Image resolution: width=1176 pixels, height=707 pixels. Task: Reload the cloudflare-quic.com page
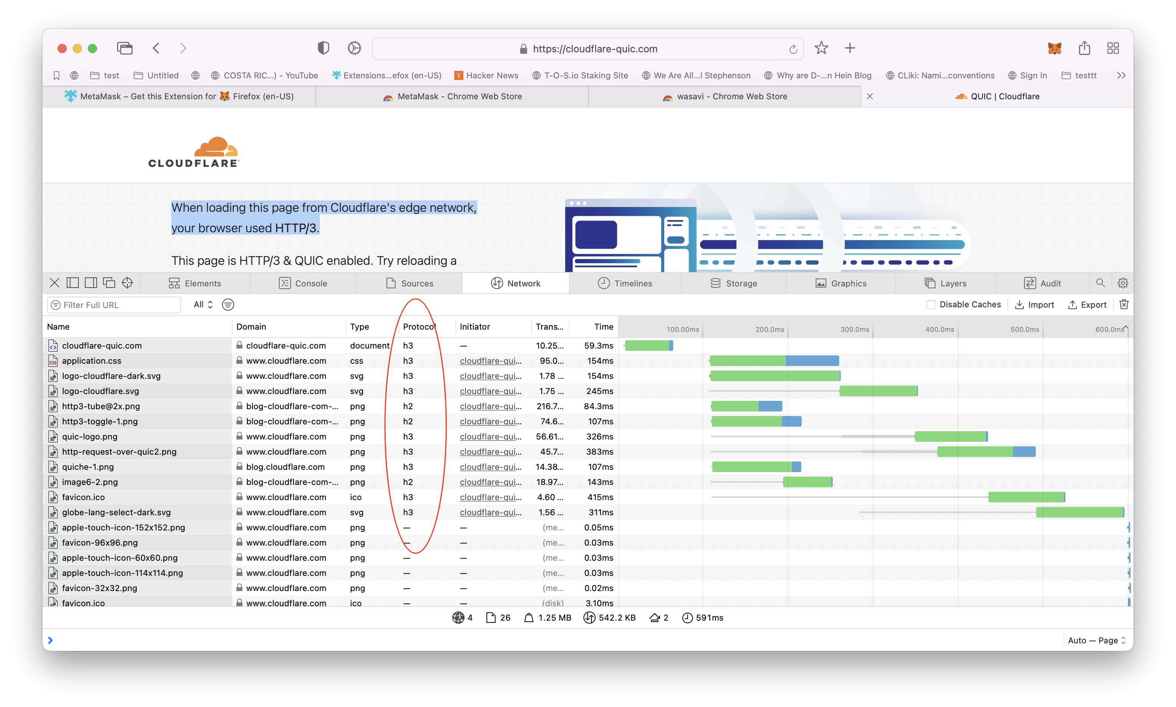point(793,49)
